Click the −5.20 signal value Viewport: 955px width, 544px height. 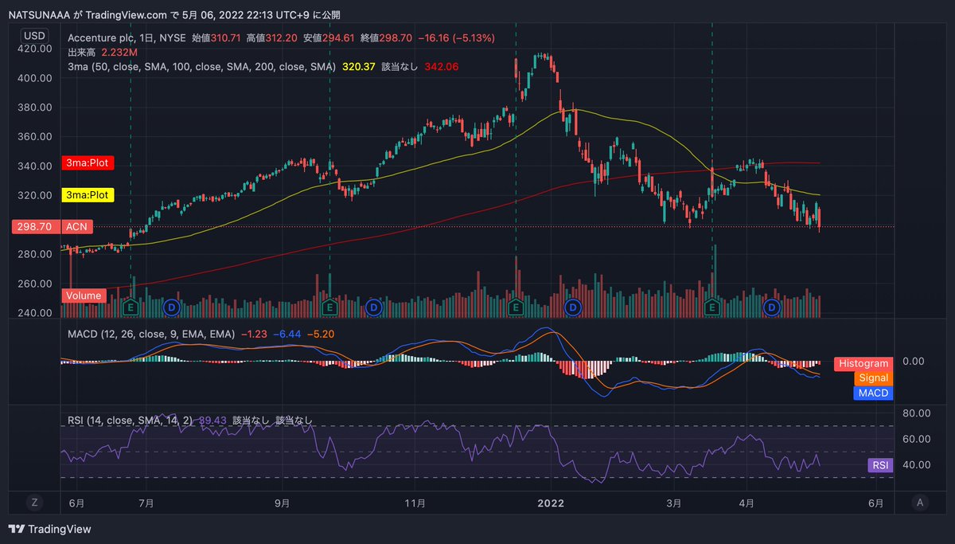point(319,335)
